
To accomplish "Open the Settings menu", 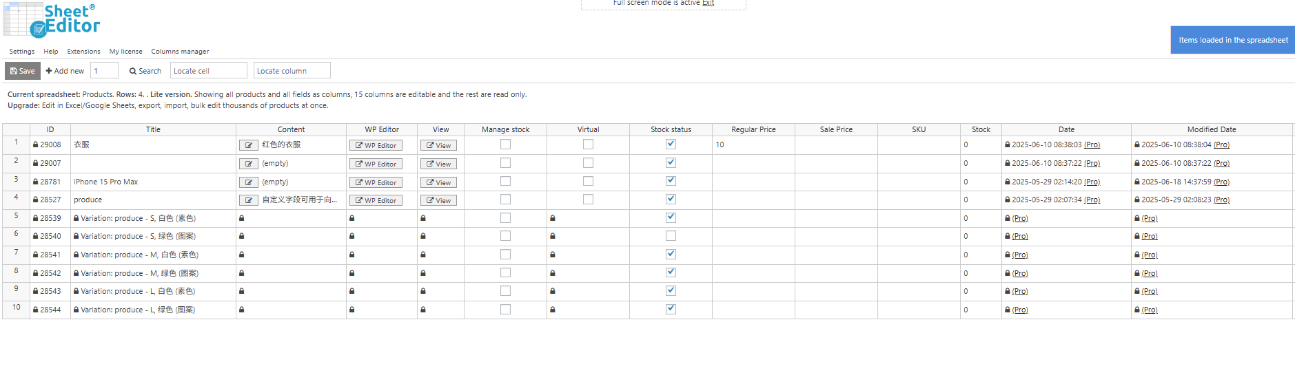I will click(22, 52).
